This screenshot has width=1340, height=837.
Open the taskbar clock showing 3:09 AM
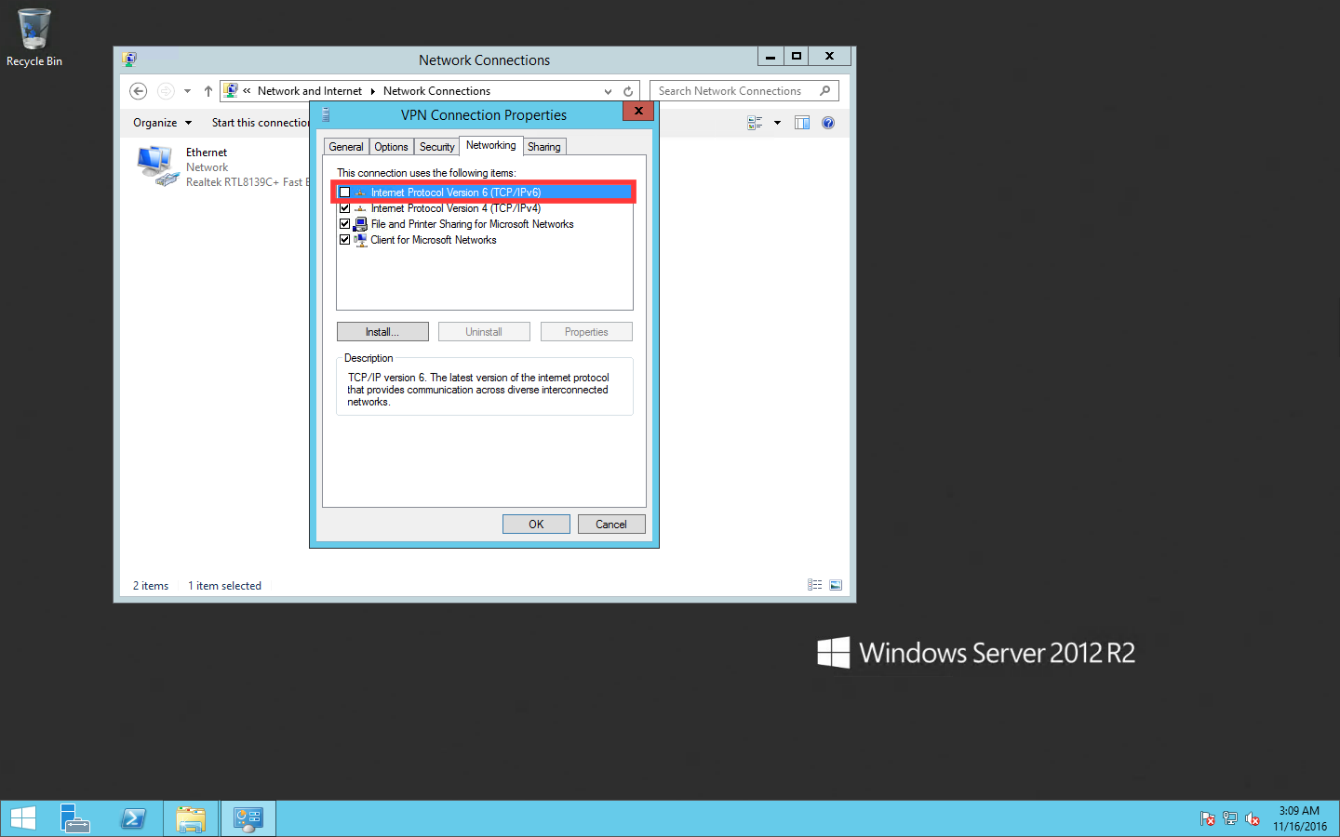pos(1300,818)
